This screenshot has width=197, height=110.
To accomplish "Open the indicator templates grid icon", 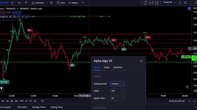I will point(51,3).
